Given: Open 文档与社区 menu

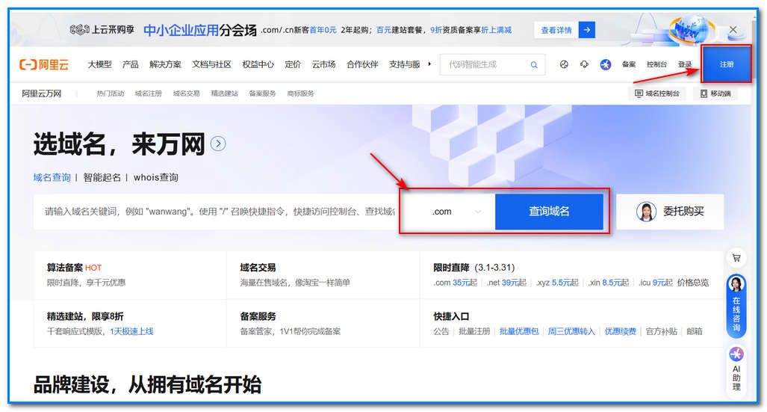Looking at the screenshot, I should pyautogui.click(x=211, y=64).
